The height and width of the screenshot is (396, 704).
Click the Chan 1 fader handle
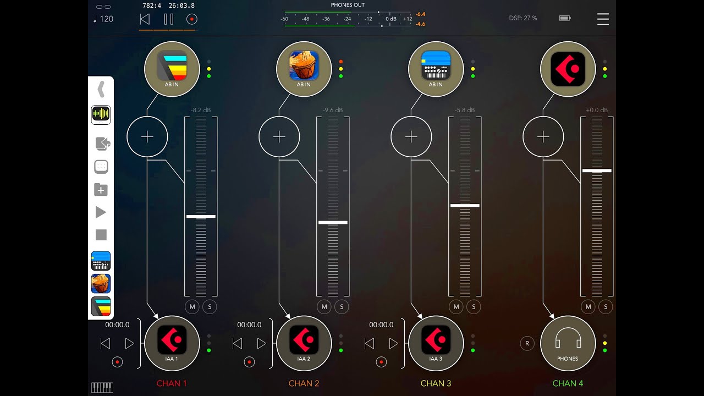click(x=201, y=217)
